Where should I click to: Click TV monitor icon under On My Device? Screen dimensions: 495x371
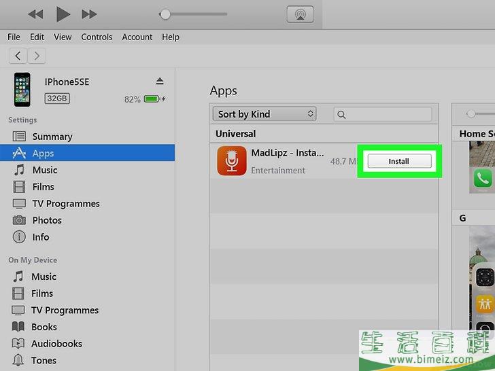(18, 310)
